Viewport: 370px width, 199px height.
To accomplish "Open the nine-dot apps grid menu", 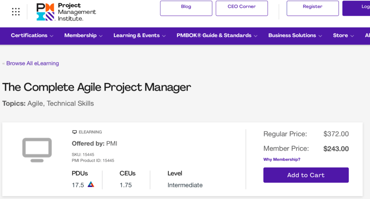I will pos(16,12).
